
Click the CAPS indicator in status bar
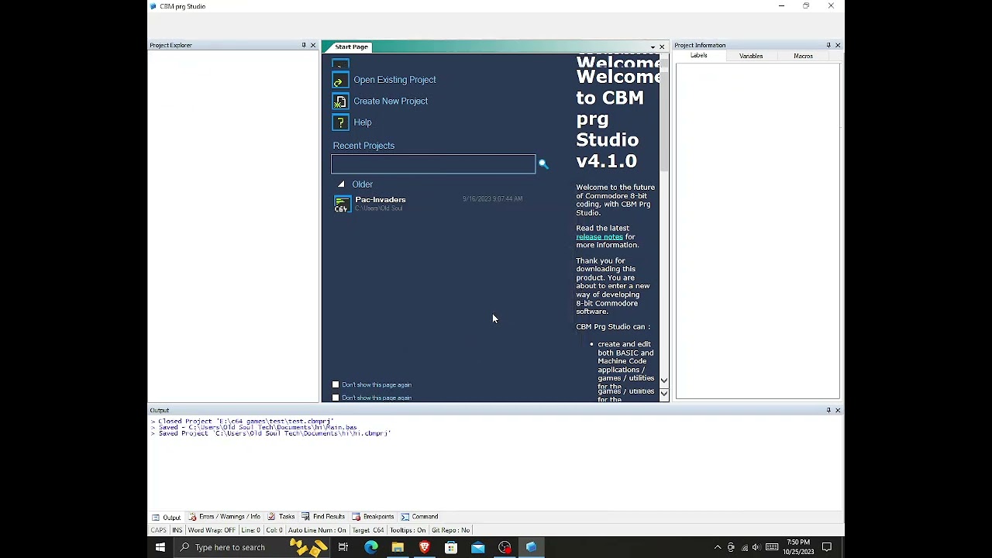click(x=158, y=530)
